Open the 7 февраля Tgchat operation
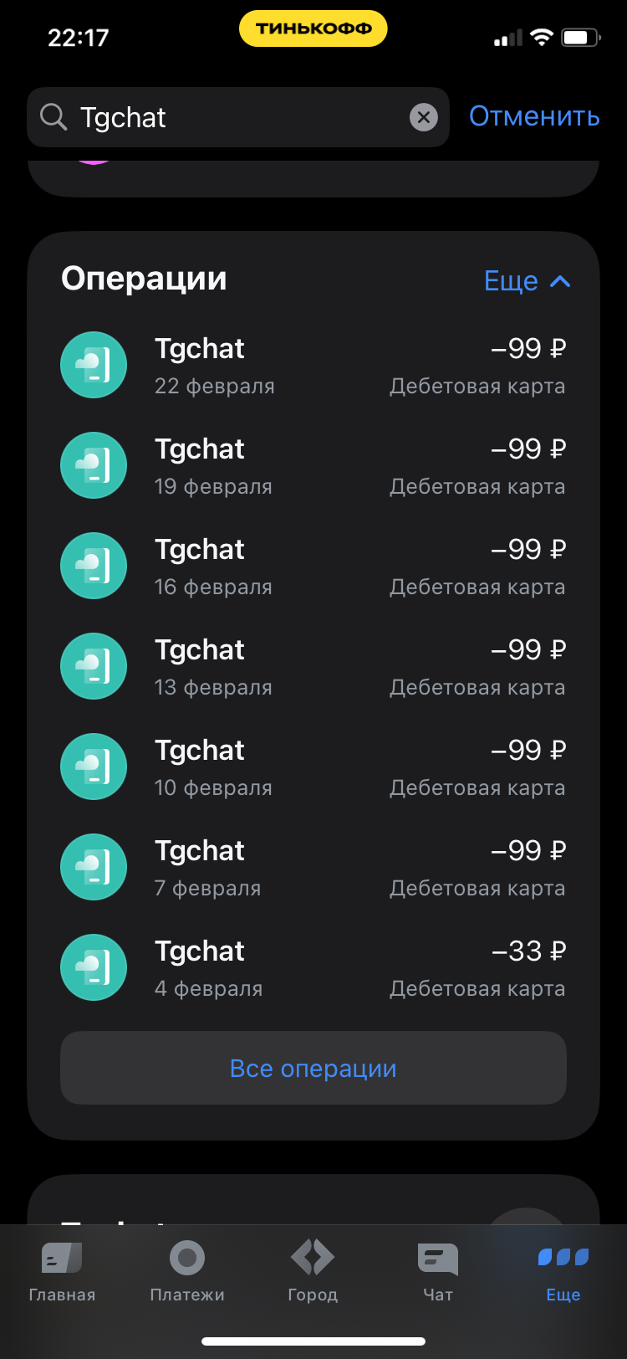 coord(313,868)
